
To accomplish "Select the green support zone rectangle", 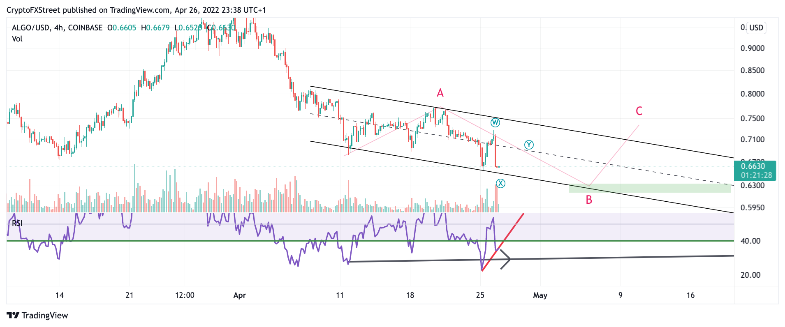I will 650,188.
